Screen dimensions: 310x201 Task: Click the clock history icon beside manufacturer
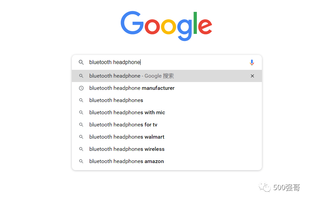(x=81, y=88)
